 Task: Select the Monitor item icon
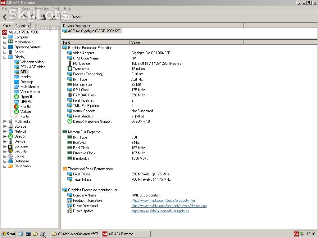[x=16, y=77]
